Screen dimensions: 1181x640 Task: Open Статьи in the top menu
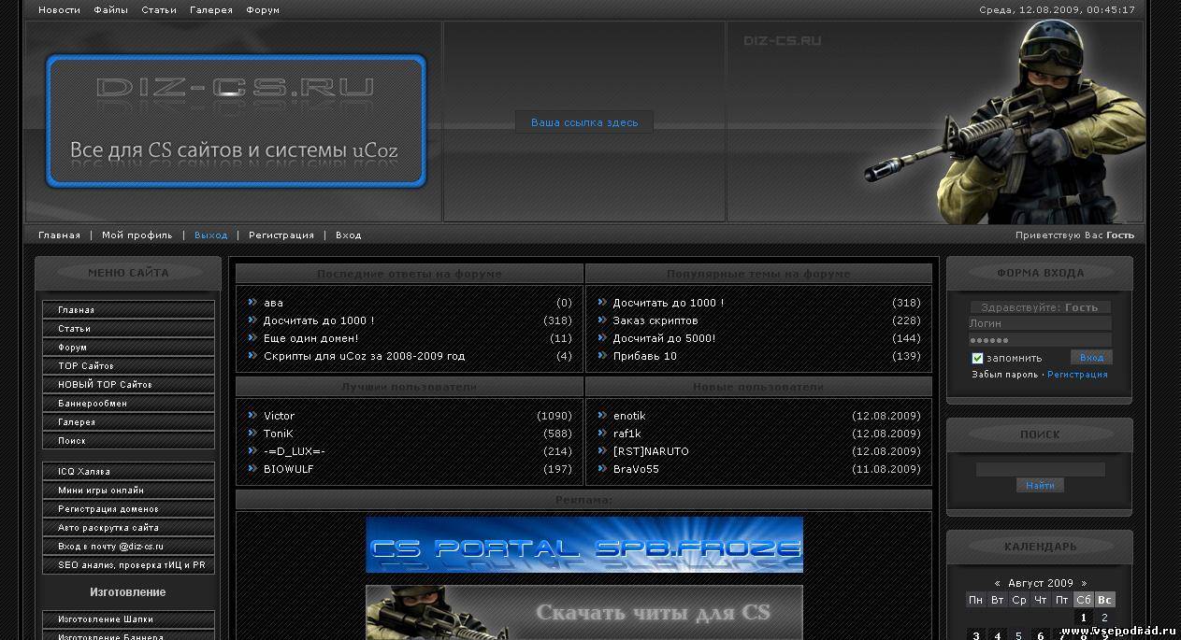click(159, 10)
